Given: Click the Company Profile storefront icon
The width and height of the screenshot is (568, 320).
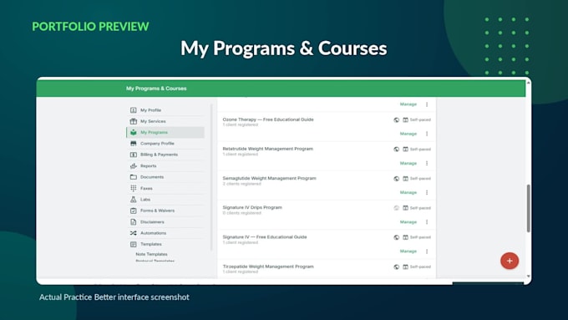Looking at the screenshot, I should pyautogui.click(x=134, y=144).
